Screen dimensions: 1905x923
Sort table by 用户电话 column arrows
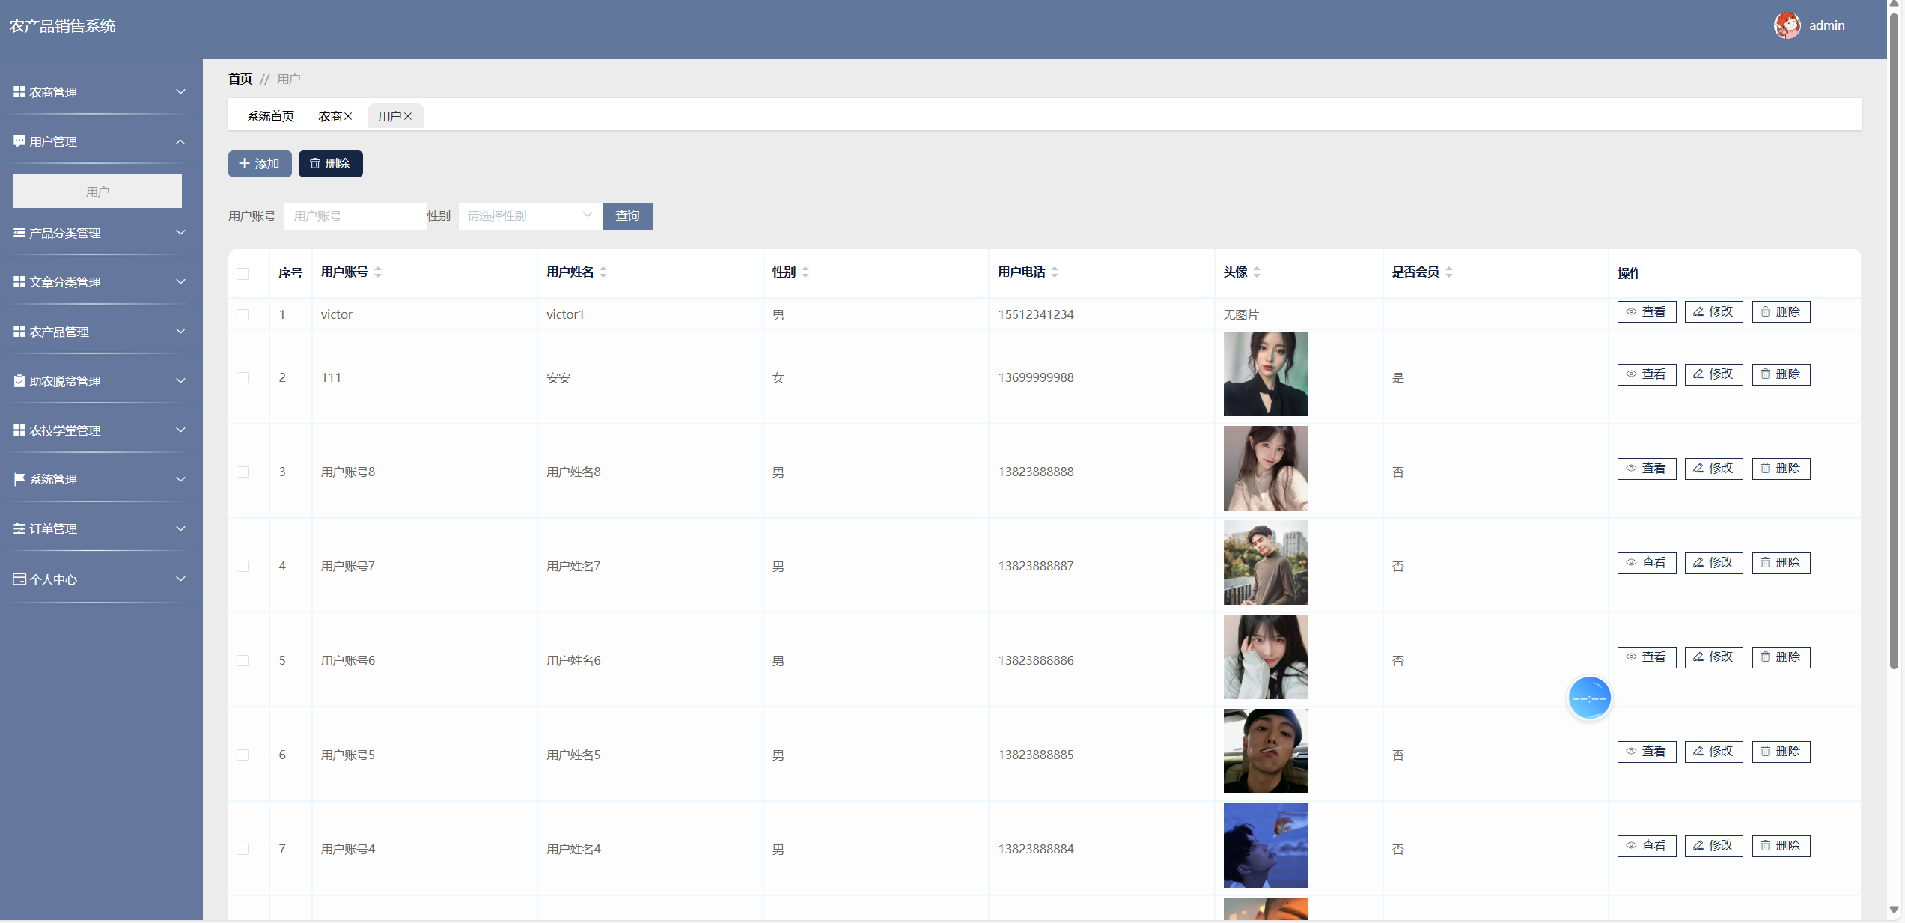tap(1055, 272)
